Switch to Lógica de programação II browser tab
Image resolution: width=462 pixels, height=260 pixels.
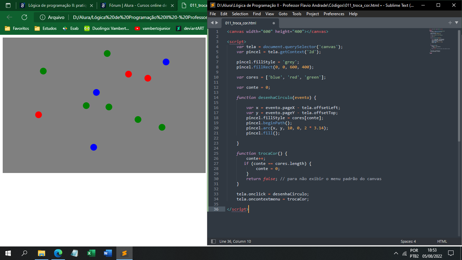tap(56, 5)
